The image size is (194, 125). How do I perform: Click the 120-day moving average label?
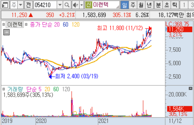click(76, 25)
